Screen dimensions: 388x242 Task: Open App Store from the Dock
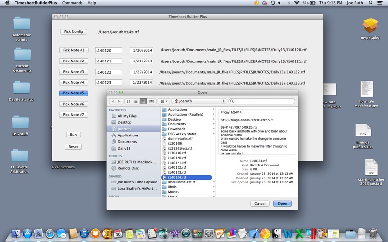(27, 233)
